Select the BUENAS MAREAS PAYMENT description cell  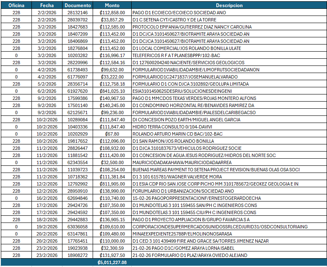[x=229, y=170]
